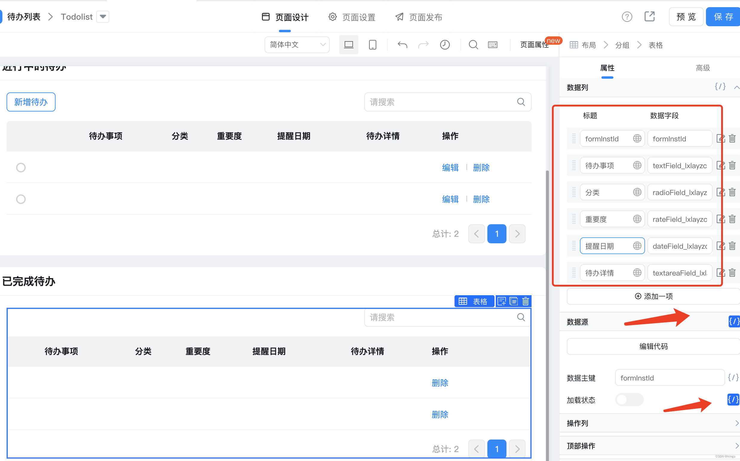
Task: Select the first table row radio button
Action: (x=21, y=168)
